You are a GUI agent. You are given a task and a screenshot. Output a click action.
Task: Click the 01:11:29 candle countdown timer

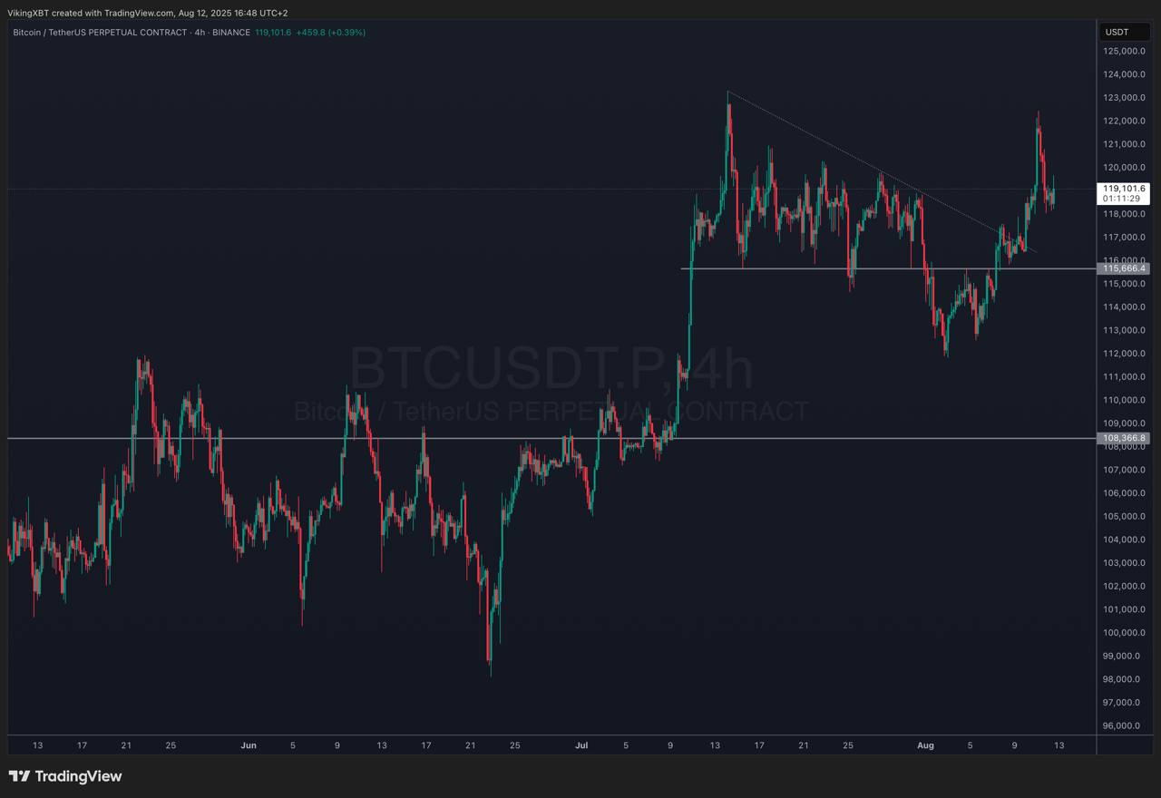[1123, 198]
